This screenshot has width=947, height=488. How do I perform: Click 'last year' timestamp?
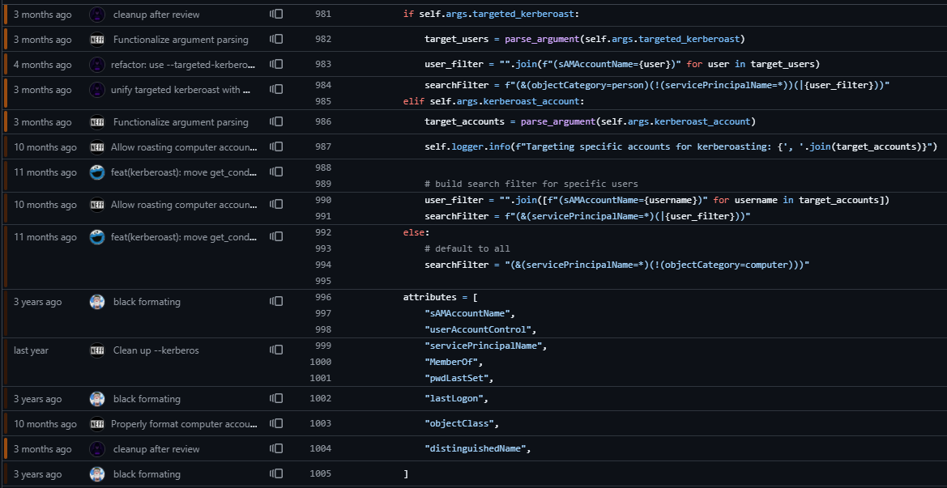pos(32,350)
